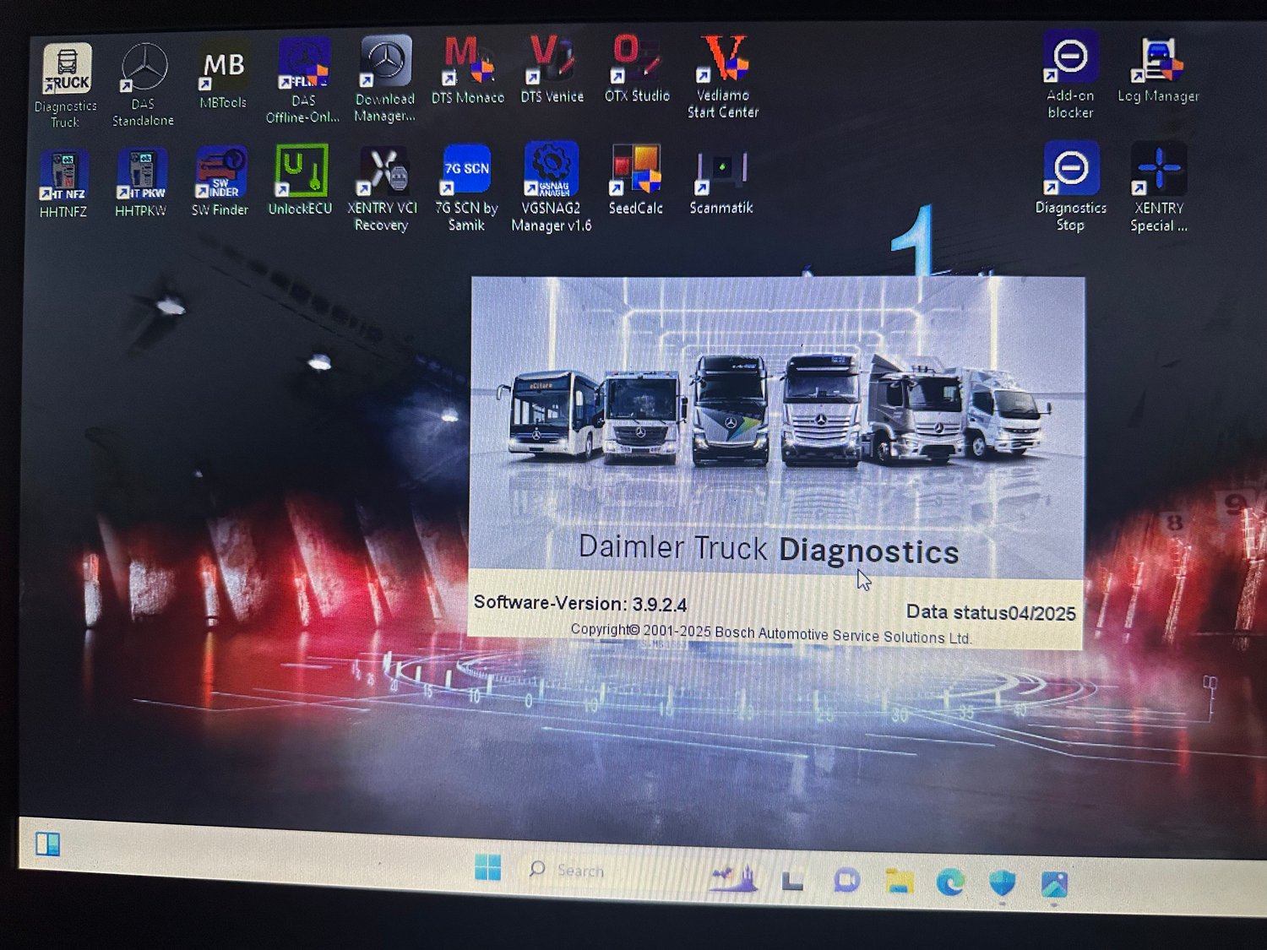This screenshot has height=950, width=1267.
Task: Select the HHTNFZ desktop icon
Action: point(63,184)
